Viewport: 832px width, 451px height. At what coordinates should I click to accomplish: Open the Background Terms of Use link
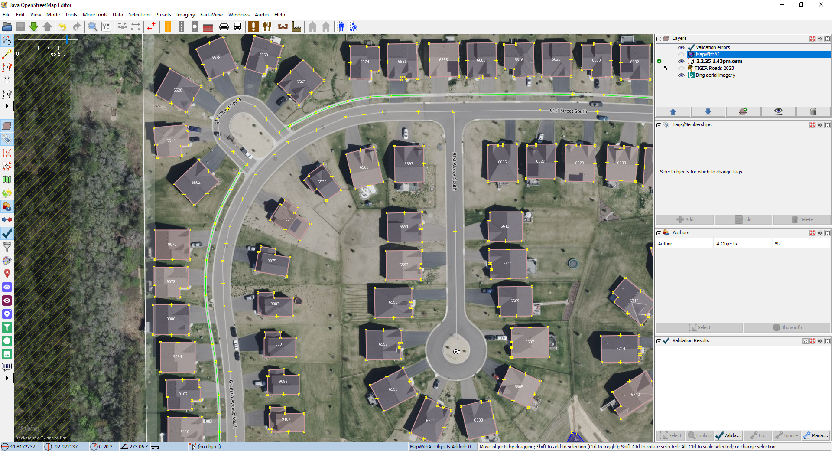pos(41,438)
